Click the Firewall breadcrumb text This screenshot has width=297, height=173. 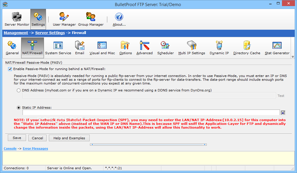pos(79,33)
